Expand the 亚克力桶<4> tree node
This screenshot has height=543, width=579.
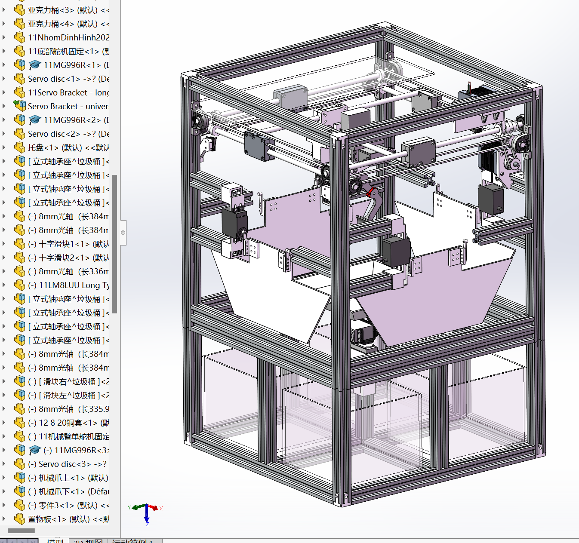(4, 24)
